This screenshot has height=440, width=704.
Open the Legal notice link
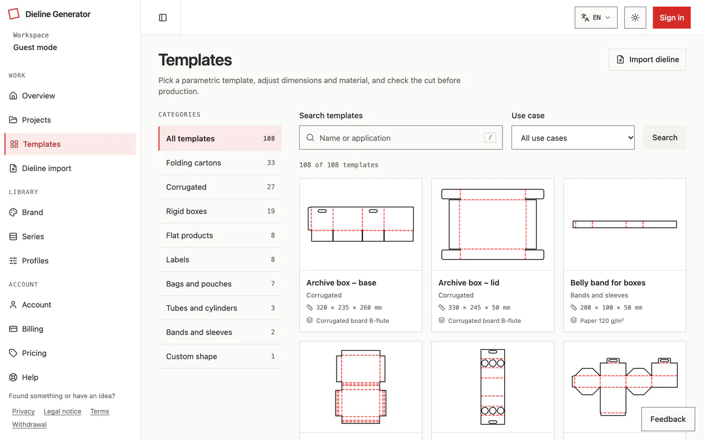pos(62,411)
